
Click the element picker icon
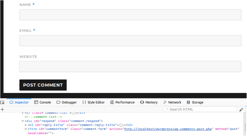(x=3, y=102)
